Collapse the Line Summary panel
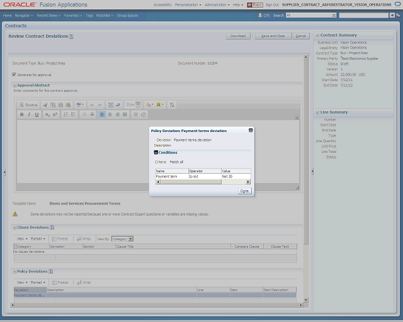The image size is (403, 322). [x=317, y=112]
